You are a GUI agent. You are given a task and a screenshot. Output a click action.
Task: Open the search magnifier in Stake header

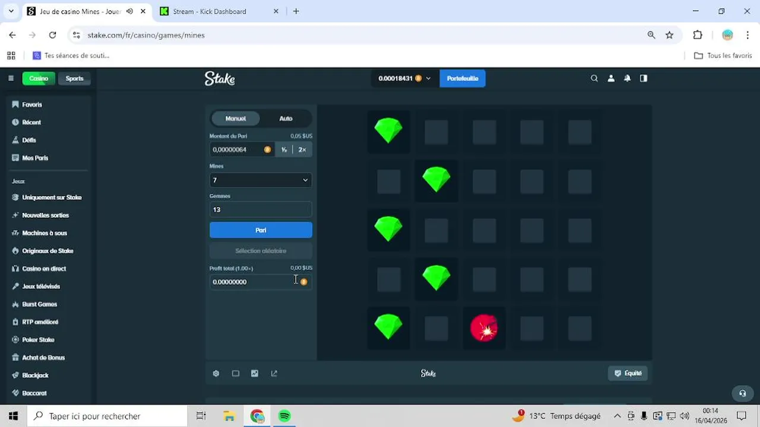[594, 78]
